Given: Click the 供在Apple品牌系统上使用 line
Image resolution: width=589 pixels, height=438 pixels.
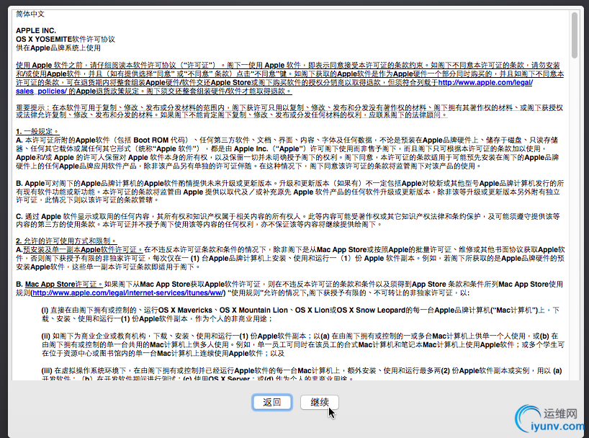Looking at the screenshot, I should click(x=58, y=48).
